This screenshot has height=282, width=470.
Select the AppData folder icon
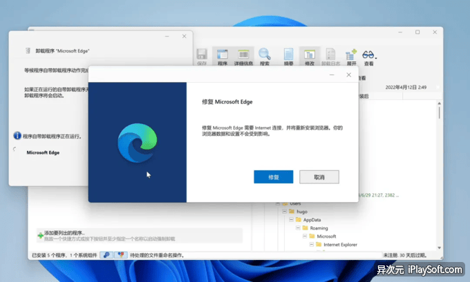click(299, 219)
